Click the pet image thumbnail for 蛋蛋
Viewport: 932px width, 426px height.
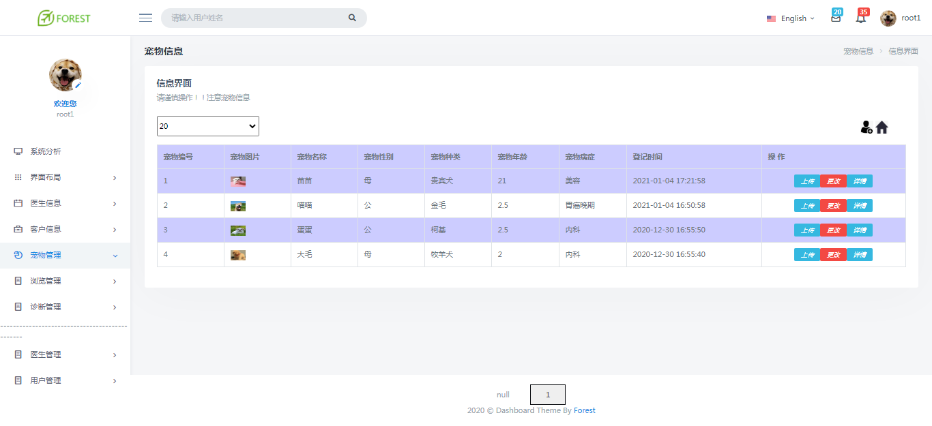tap(238, 230)
